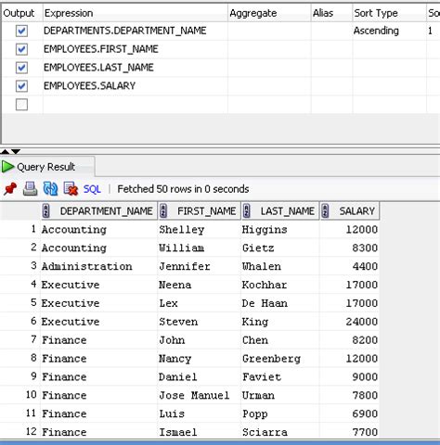Select the Chen last name cell
The image size is (440, 445).
pos(280,340)
